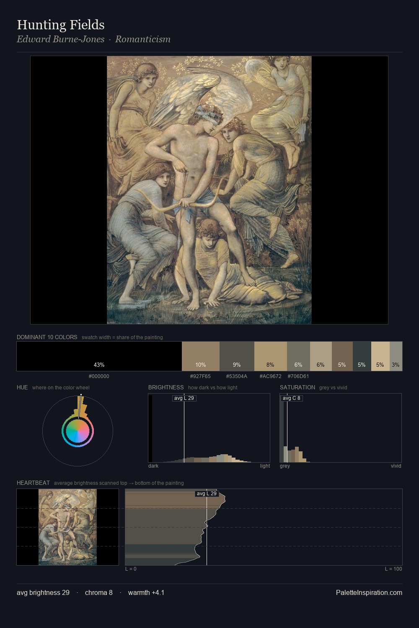Click the hex code #53504A label
This screenshot has width=419, height=628.
click(x=237, y=376)
